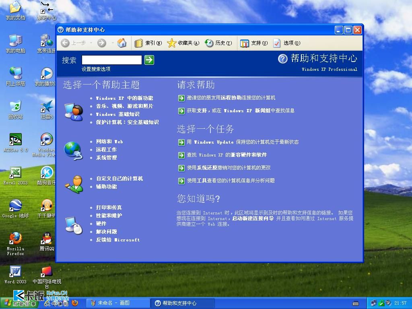Open topic 'Windows XP 中的新功能'
Screen dimensions: 412x309
point(125,98)
